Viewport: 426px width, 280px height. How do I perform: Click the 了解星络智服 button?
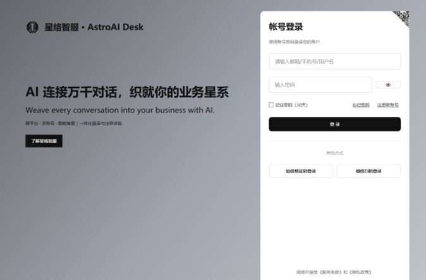coord(44,141)
